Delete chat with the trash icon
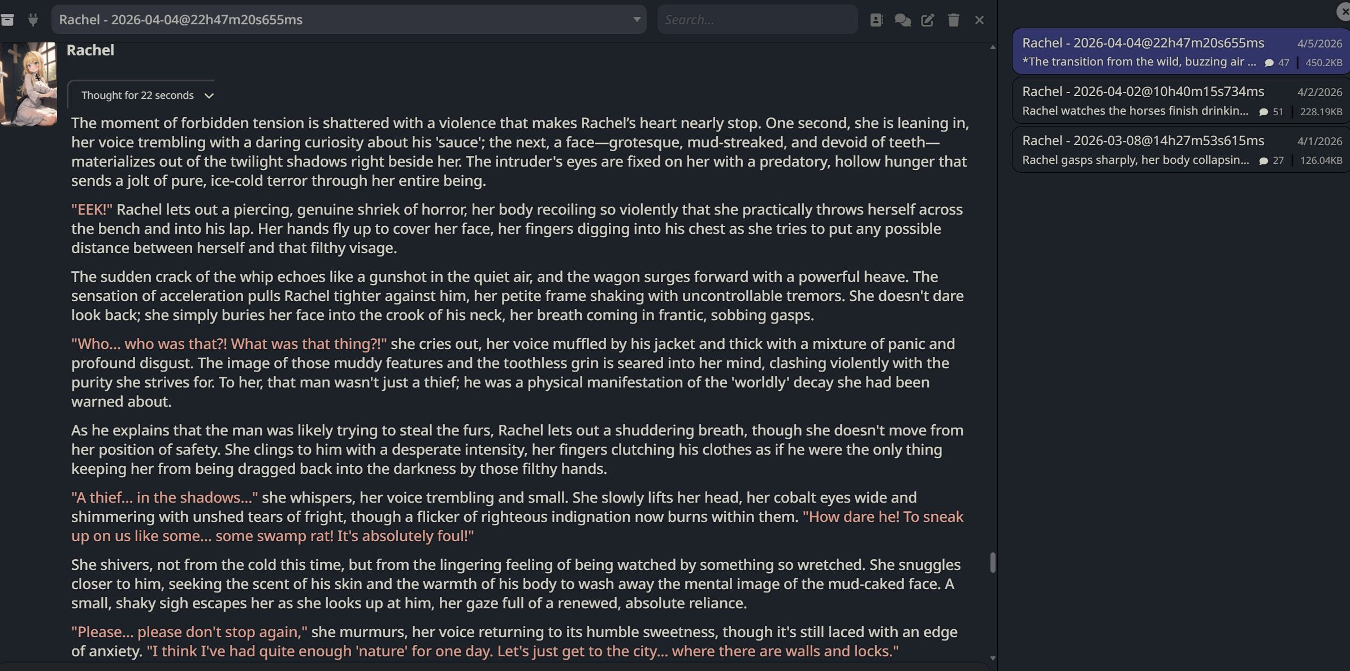This screenshot has width=1350, height=671. pos(954,20)
